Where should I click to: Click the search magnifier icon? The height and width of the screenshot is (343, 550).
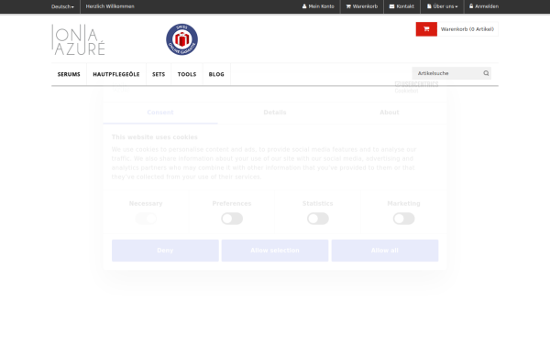pyautogui.click(x=486, y=73)
